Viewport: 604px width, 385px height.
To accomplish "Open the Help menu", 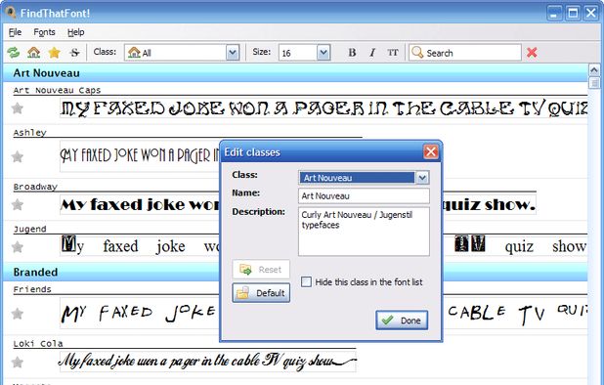I will [x=76, y=32].
